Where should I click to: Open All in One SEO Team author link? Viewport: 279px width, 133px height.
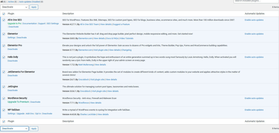[x=89, y=24]
